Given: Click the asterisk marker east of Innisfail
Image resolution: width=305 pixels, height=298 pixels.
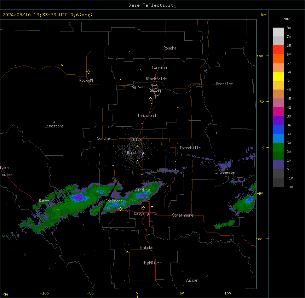Looking at the screenshot, I should (178, 107).
